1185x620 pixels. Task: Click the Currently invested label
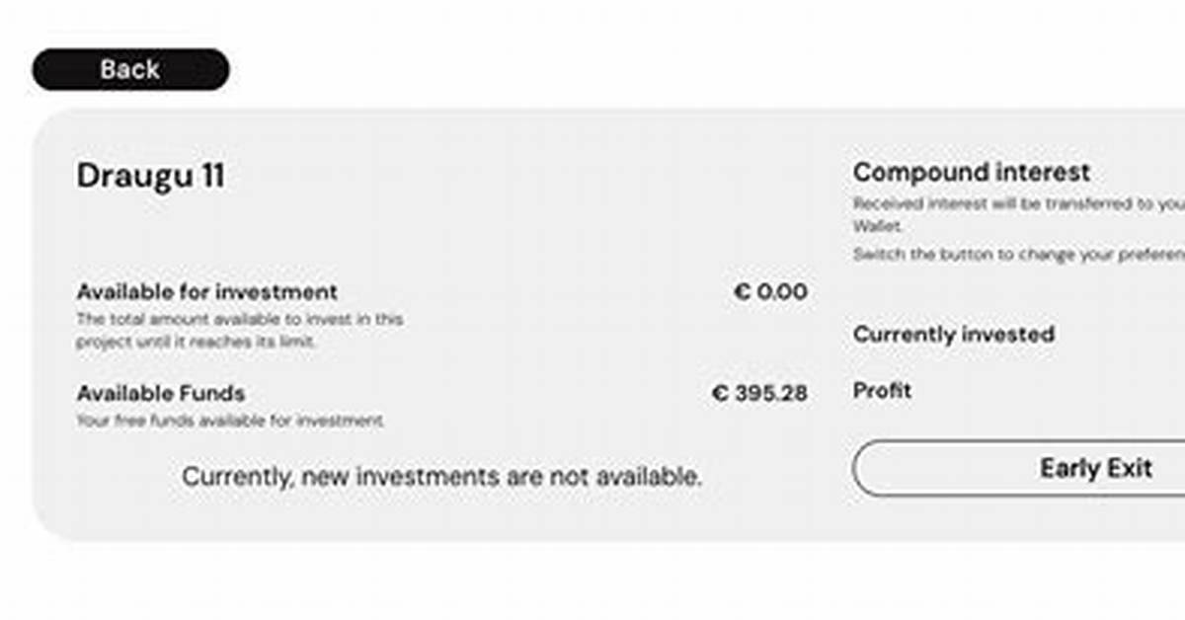point(954,335)
